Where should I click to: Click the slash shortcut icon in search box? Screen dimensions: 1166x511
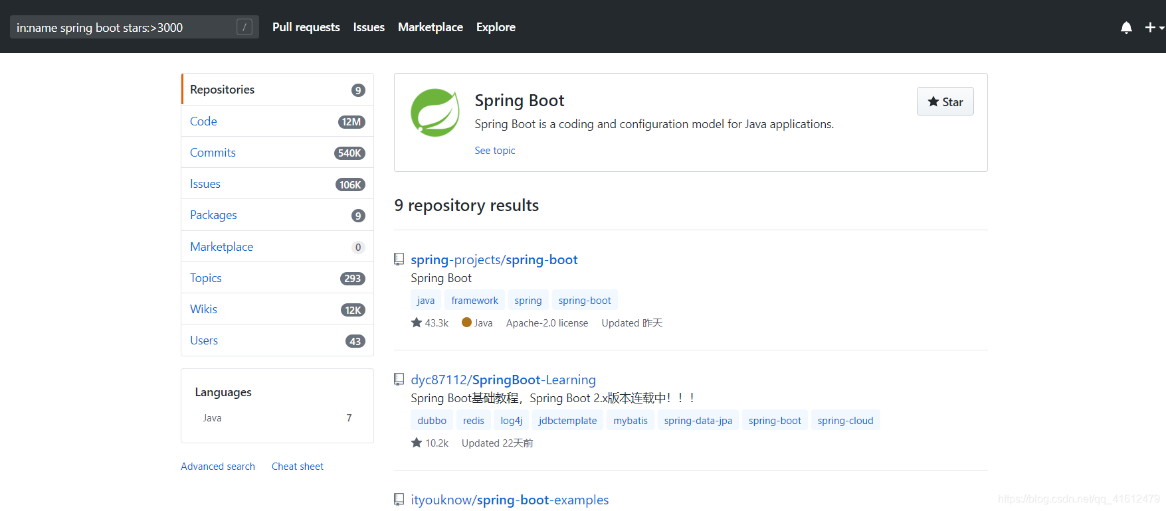[x=244, y=27]
